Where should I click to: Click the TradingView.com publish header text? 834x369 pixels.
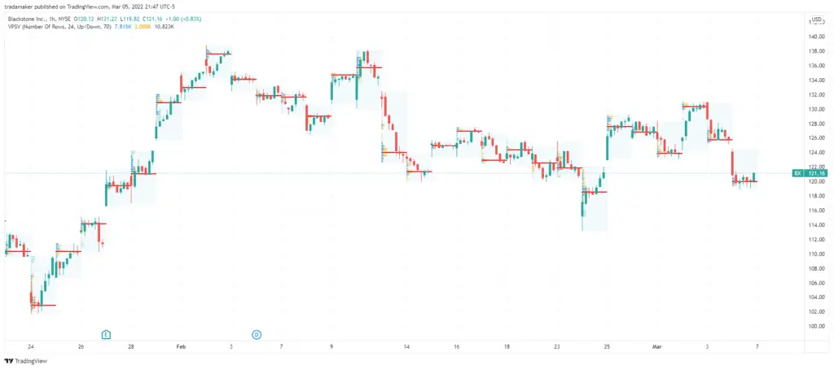[x=90, y=7]
